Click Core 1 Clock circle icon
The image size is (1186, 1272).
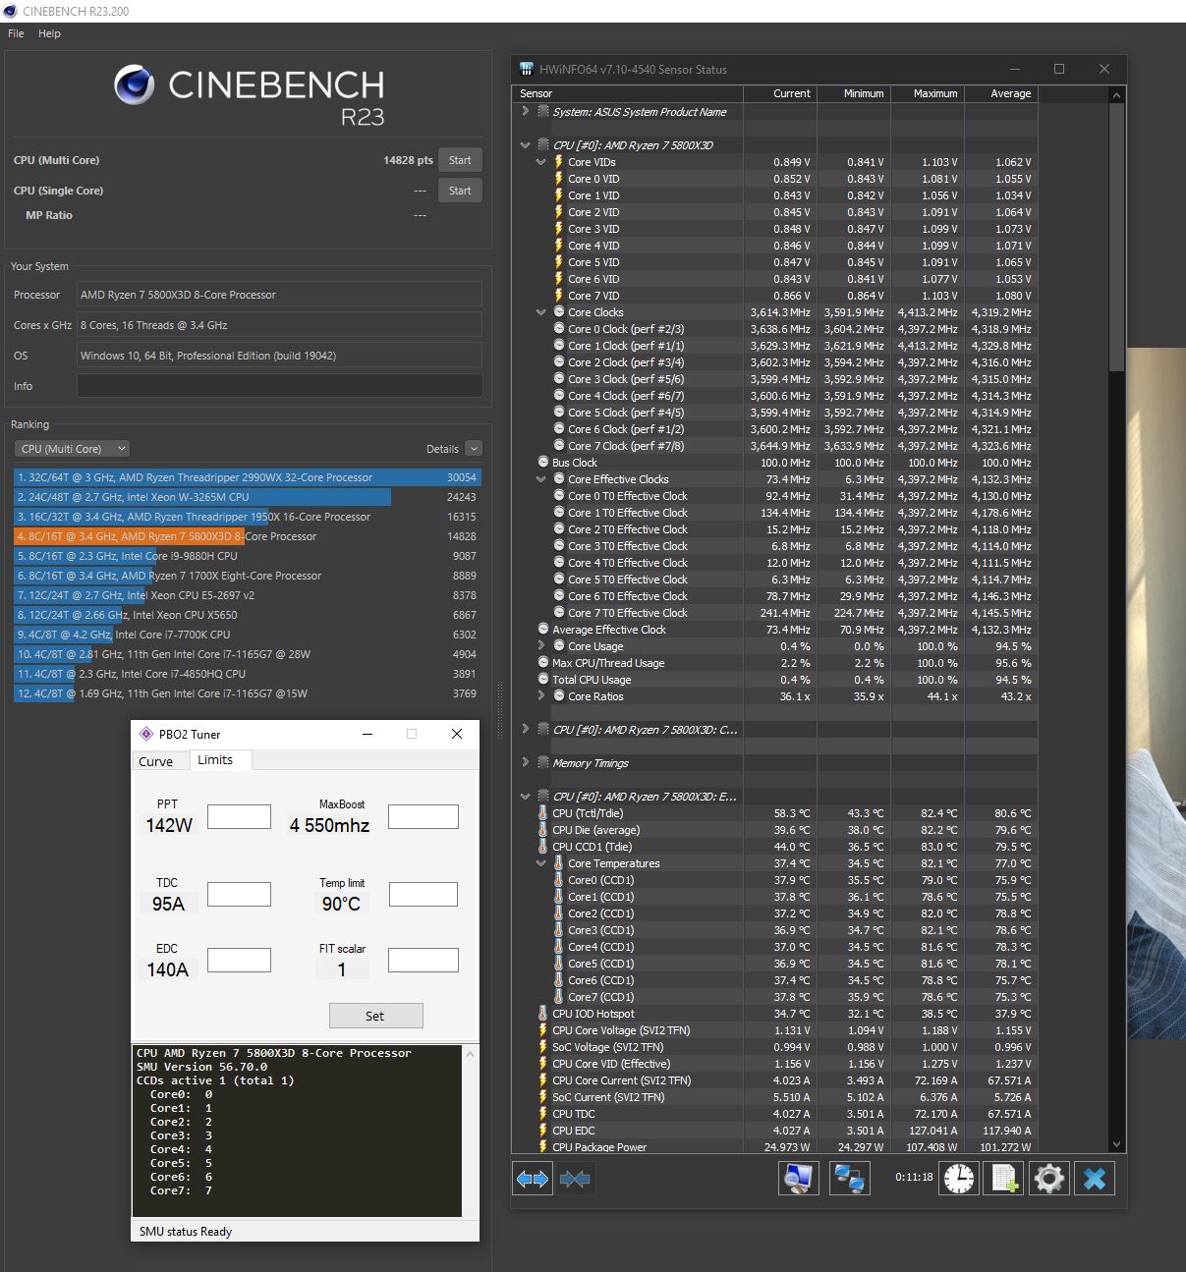tap(558, 346)
